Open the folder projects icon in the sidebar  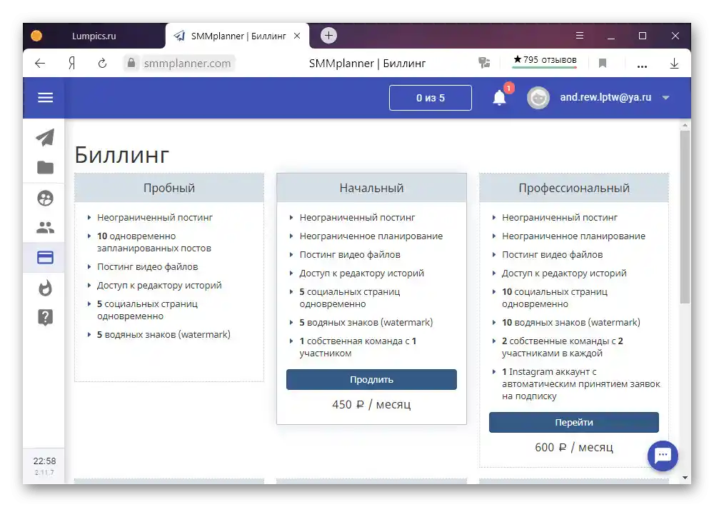coord(45,167)
